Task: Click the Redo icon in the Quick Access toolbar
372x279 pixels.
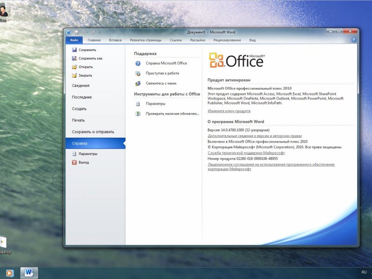Action: click(93, 32)
